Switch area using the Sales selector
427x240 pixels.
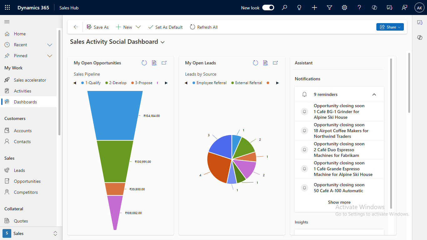coord(31,233)
